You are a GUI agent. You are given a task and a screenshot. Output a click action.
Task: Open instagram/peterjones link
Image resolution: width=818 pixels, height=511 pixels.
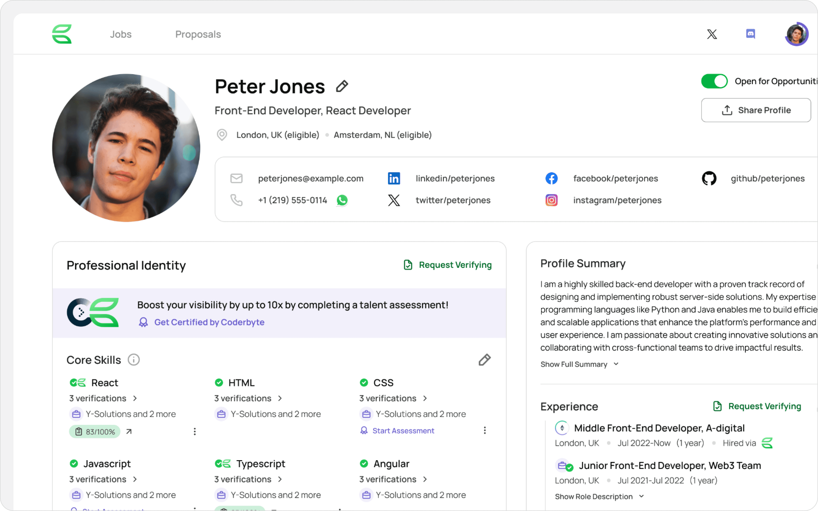(617, 200)
